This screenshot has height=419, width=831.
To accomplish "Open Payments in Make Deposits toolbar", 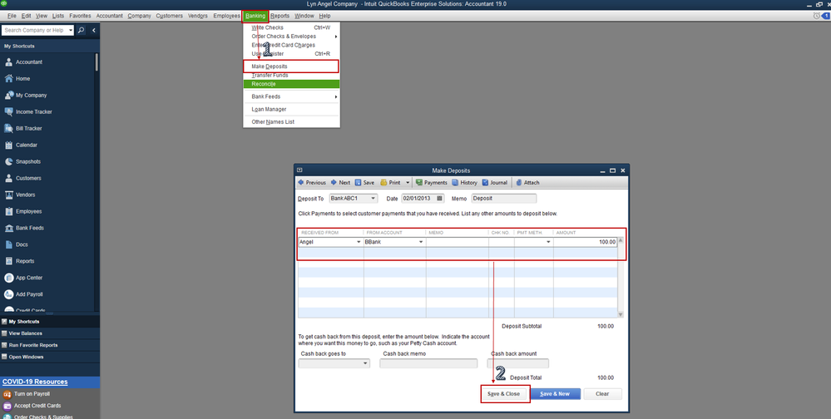I will pos(432,182).
